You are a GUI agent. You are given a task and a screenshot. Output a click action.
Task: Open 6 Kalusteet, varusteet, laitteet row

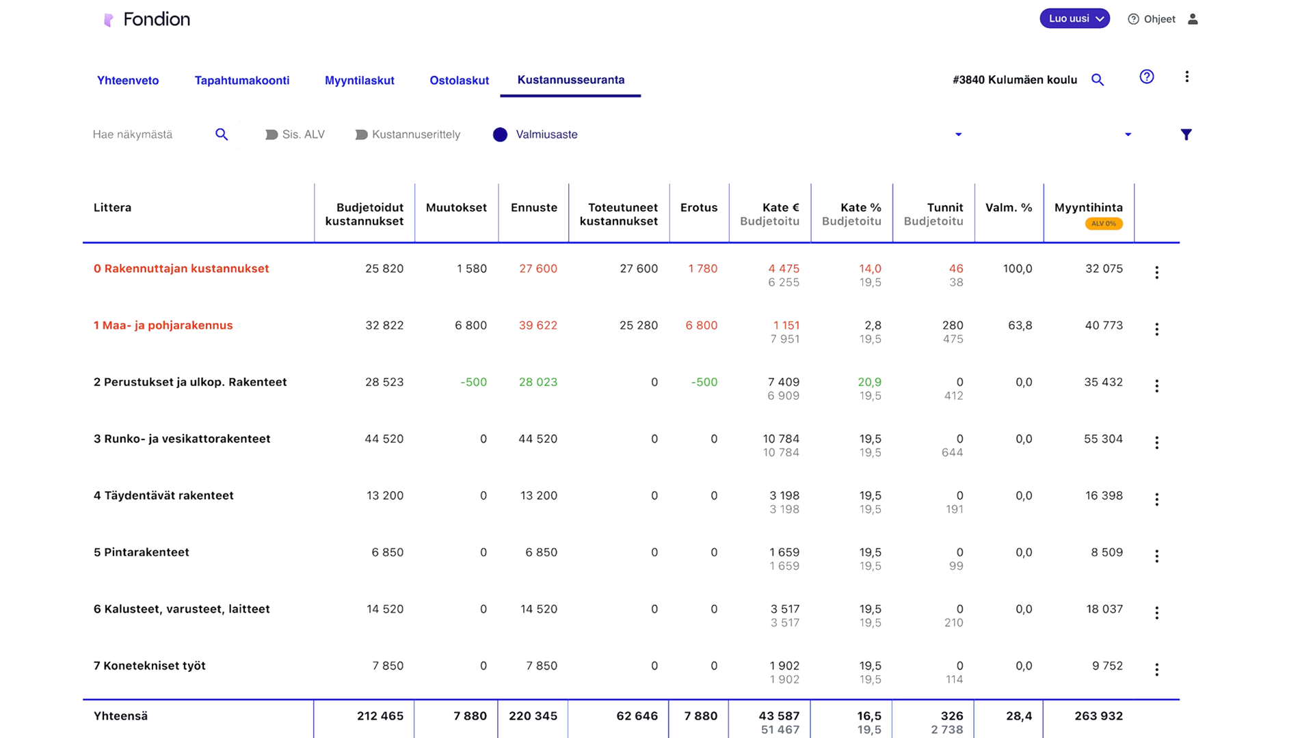pyautogui.click(x=182, y=609)
